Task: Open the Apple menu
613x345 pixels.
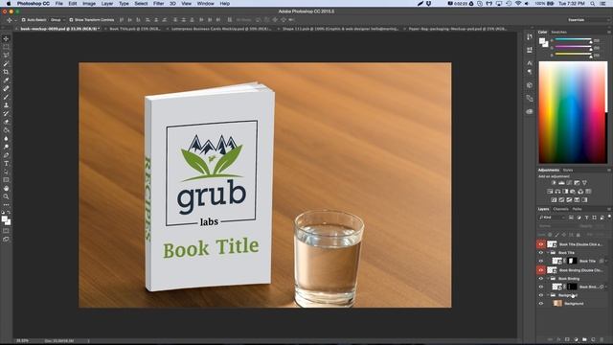Action: [9, 4]
